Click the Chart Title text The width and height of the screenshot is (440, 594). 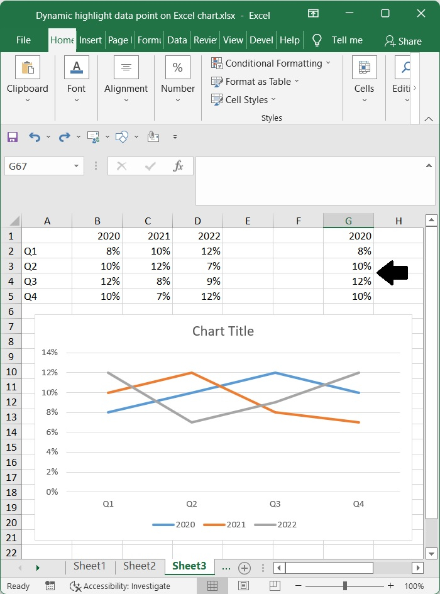[223, 331]
